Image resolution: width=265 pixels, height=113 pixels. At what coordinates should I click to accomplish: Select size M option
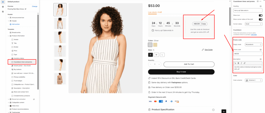coord(156,55)
